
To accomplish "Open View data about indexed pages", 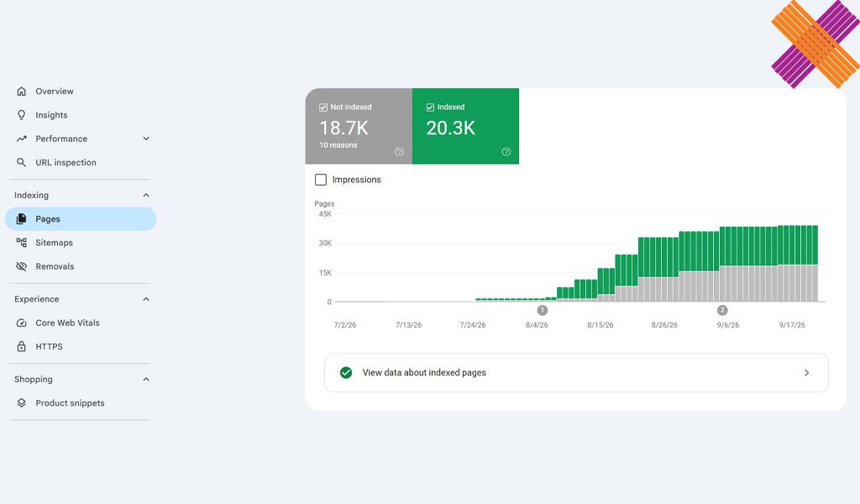I will pyautogui.click(x=576, y=373).
